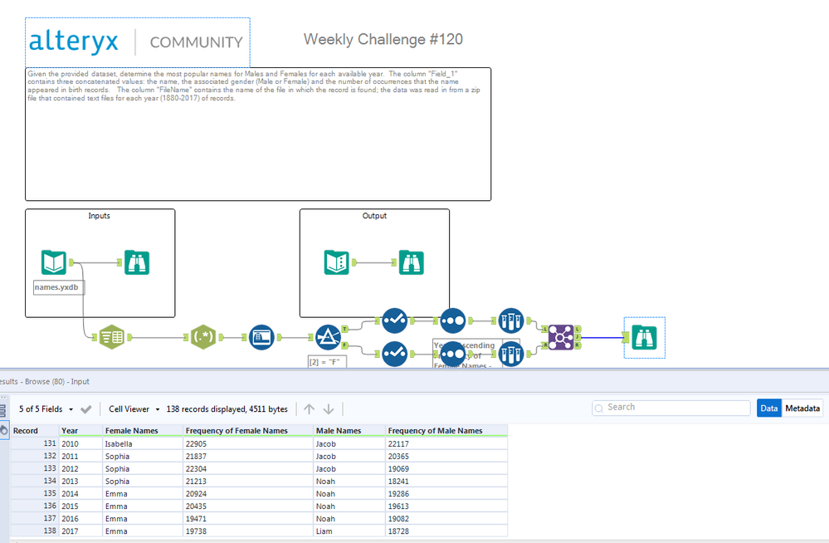
Task: Select the names.yxdb Input Data tool
Action: 54,262
